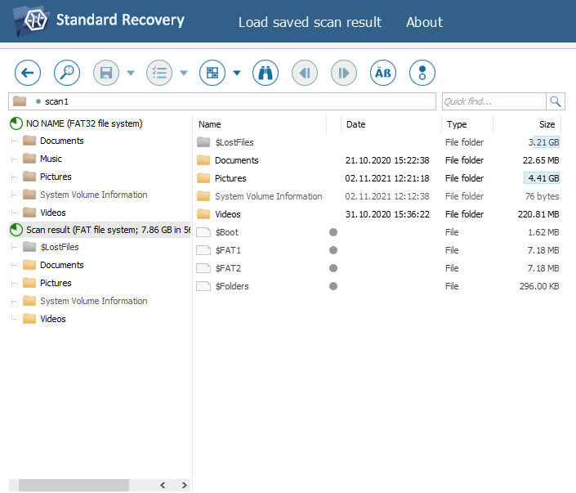This screenshot has width=576, height=493.
Task: Click the tree panel horizontal scrollbar
Action: click(74, 485)
